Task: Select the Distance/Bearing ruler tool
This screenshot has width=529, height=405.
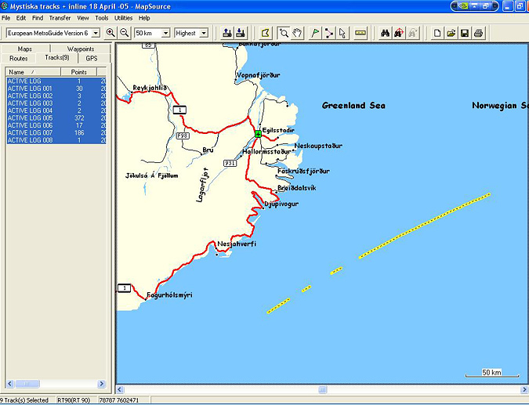Action: [x=361, y=33]
